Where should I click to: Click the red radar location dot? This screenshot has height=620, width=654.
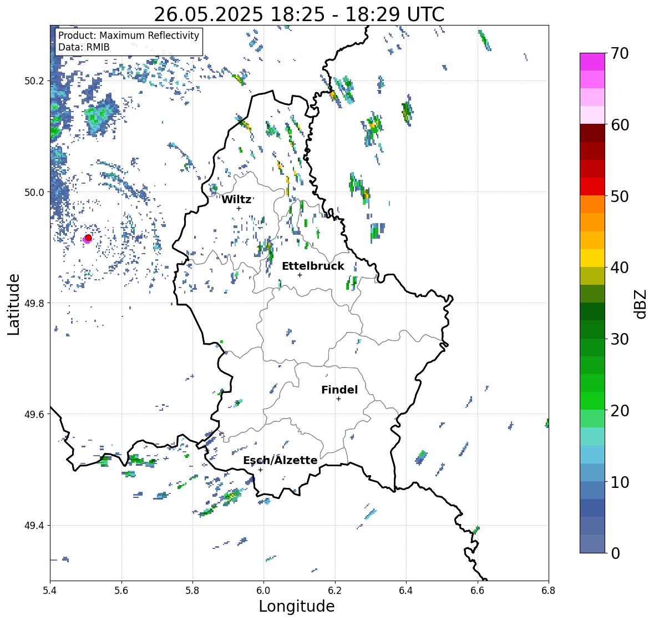pyautogui.click(x=88, y=238)
